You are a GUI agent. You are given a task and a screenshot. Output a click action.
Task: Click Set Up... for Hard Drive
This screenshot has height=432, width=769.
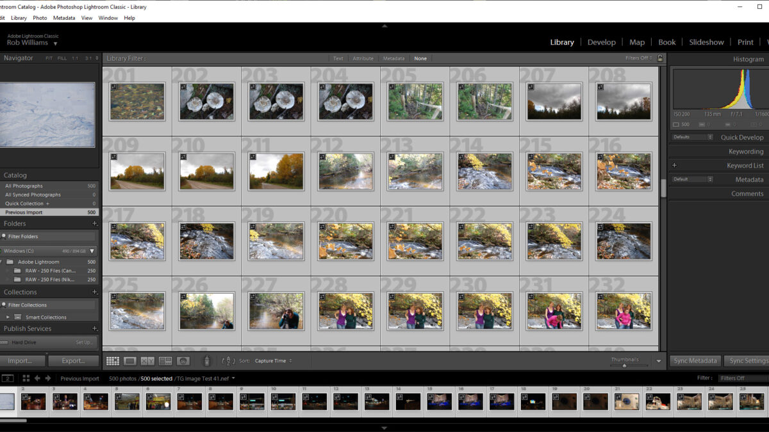coord(85,342)
